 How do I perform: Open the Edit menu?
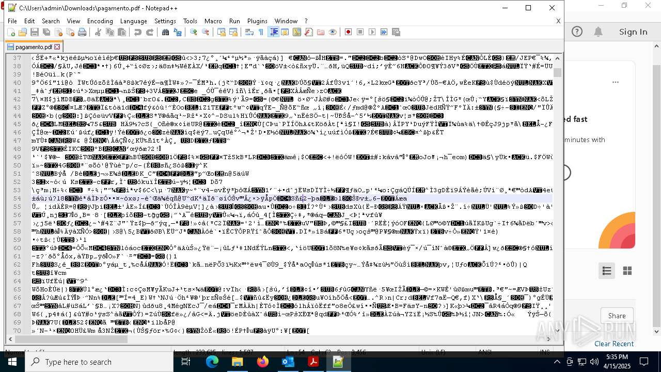[29, 21]
